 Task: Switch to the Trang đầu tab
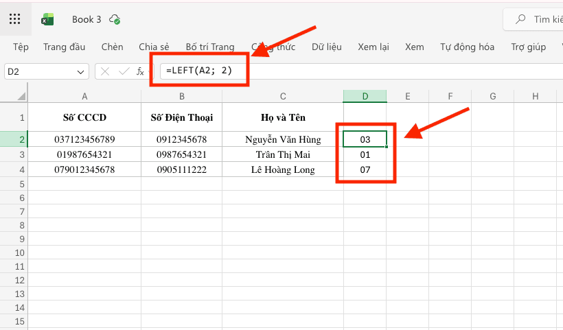65,47
